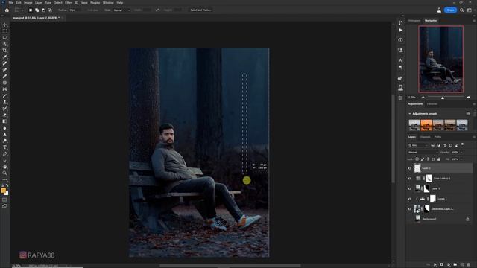Select the Move tool
This screenshot has width=477, height=268.
tap(4, 25)
